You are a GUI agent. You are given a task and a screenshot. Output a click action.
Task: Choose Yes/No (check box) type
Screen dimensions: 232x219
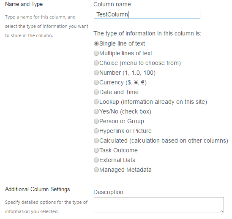pos(96,111)
